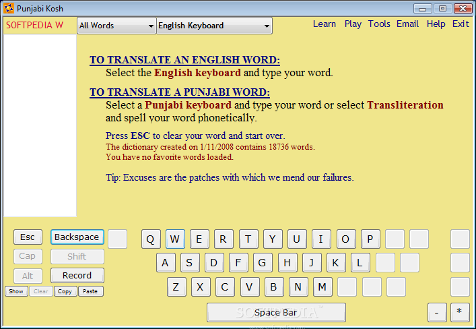The image size is (476, 329).
Task: Click the Copy button
Action: (65, 291)
